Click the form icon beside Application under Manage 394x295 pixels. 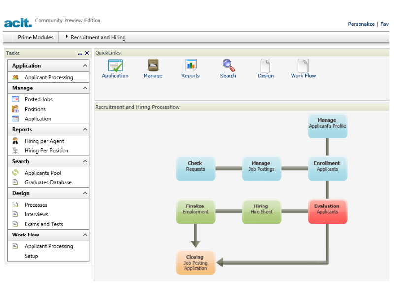click(16, 118)
